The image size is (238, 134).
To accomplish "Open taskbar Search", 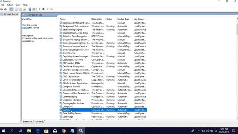I will click(x=12, y=131).
